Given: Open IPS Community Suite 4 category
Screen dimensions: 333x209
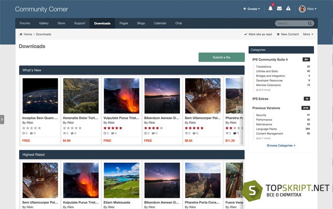Looking at the screenshot, I should (270, 59).
